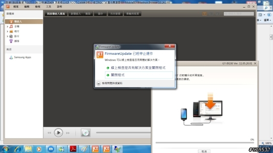
Task: Minimize the Kies window
Action: click(x=244, y=7)
